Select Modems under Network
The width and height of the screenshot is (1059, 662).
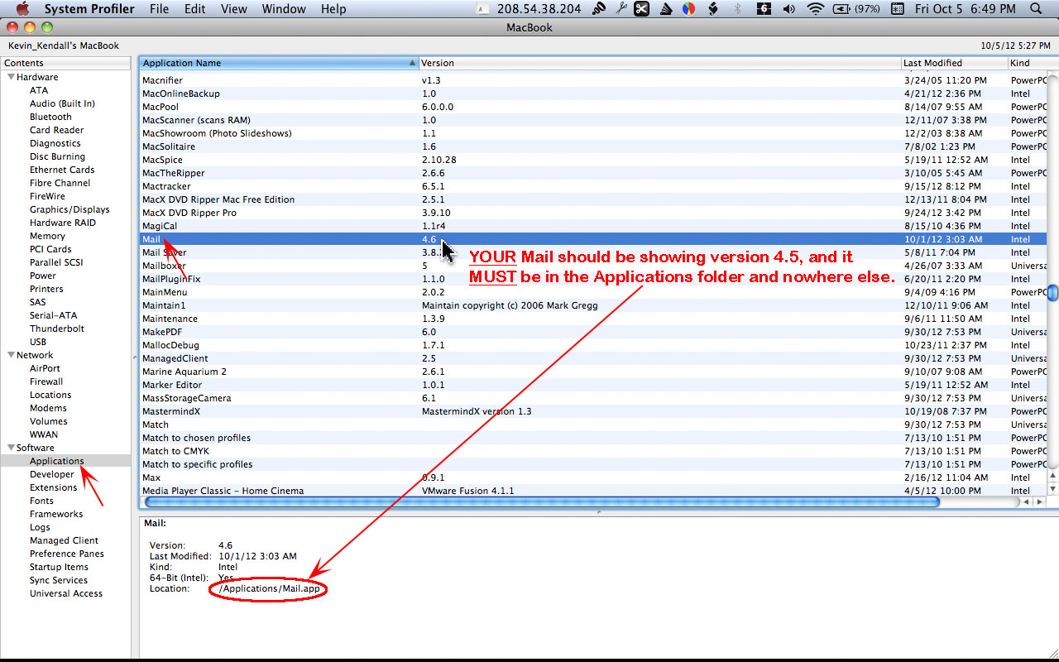[48, 408]
